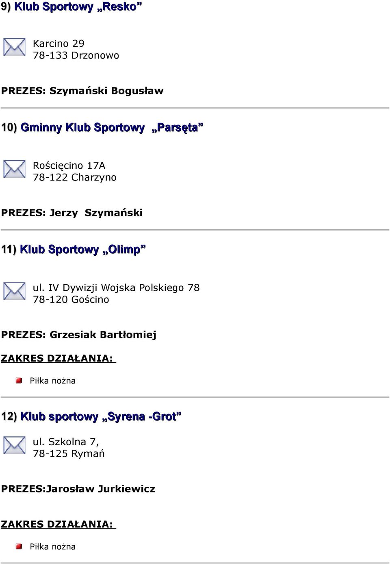Click the envelope icon beside ul. Szkolna 7
Screen dimensions: 390x564
click(14, 445)
